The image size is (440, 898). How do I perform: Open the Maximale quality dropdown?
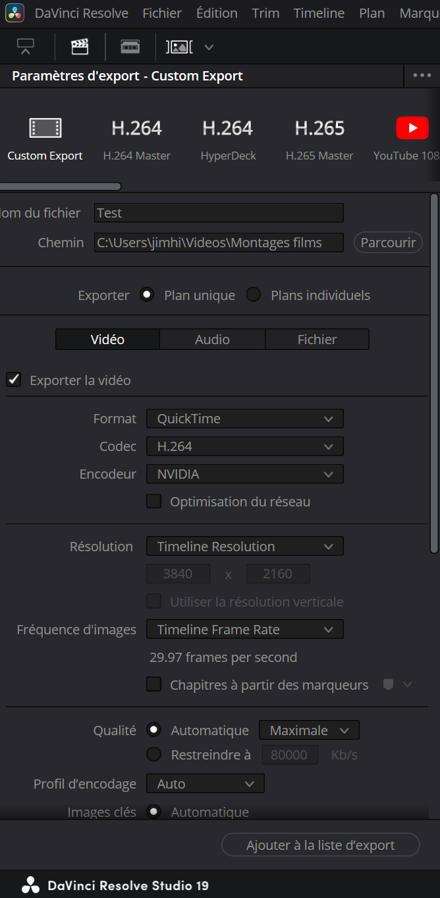310,730
